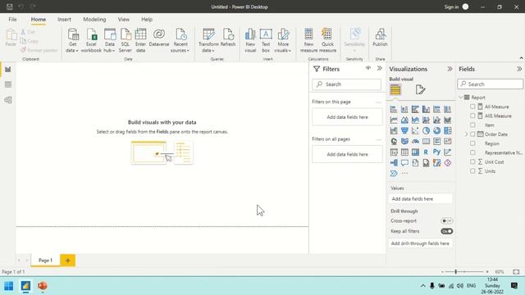Screen dimensions: 525x295
Task: Get more visuals via ellipsis
Action: (404, 173)
